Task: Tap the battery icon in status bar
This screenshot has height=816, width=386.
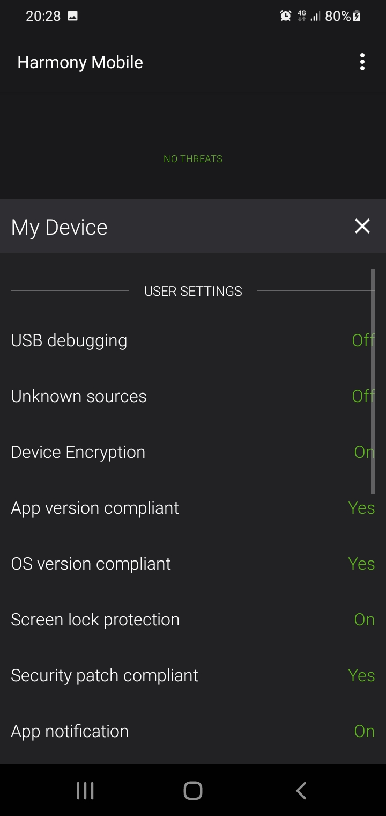Action: point(357,16)
